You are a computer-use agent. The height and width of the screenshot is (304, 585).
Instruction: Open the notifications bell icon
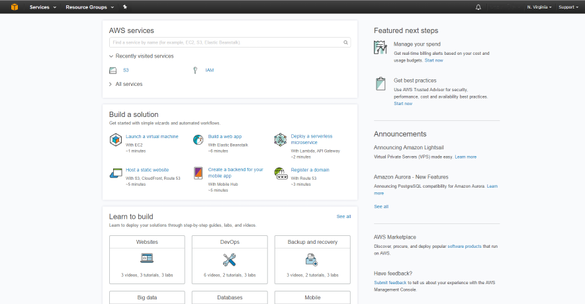478,7
